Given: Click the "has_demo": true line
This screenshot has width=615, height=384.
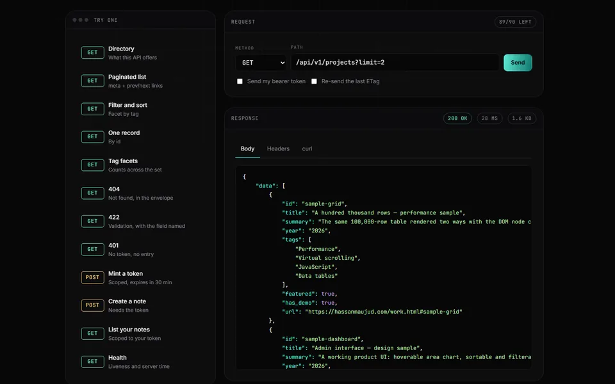Looking at the screenshot, I should tap(309, 303).
